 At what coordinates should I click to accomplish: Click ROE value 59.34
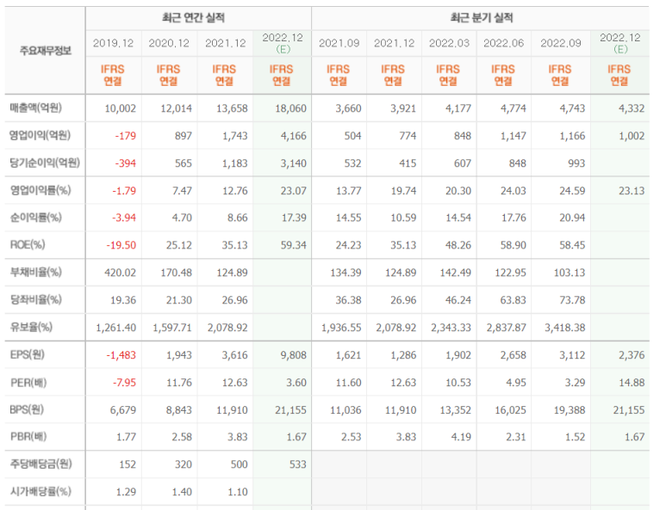click(x=293, y=245)
